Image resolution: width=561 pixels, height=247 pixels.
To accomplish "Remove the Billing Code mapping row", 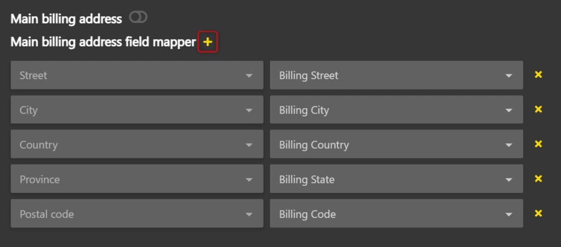I will pyautogui.click(x=538, y=214).
